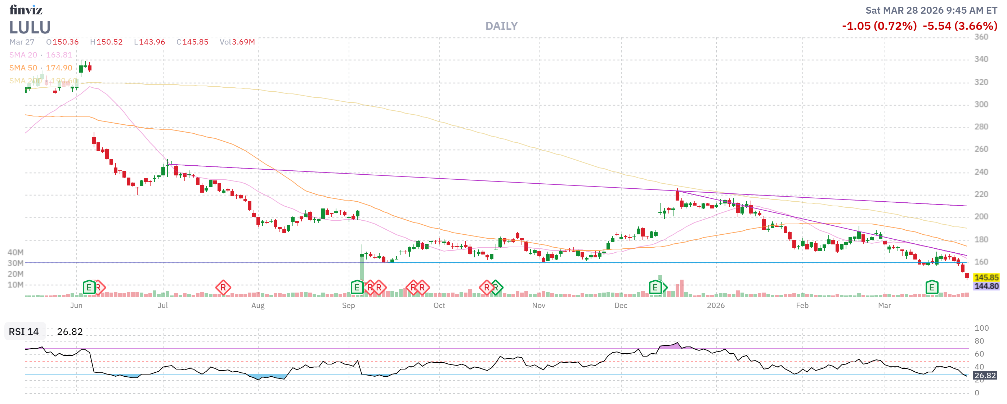Viewport: 1007px width, 404px height.
Task: Click the 26.82 RSI value tag on the right axis
Action: (984, 375)
